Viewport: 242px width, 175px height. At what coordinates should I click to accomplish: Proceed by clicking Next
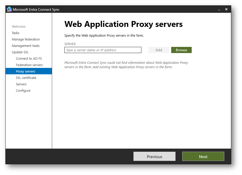pyautogui.click(x=203, y=157)
